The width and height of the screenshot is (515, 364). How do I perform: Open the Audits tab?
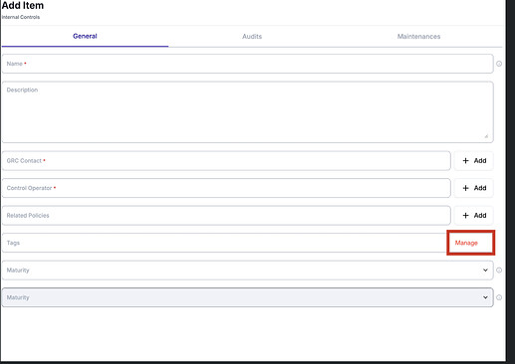point(252,37)
